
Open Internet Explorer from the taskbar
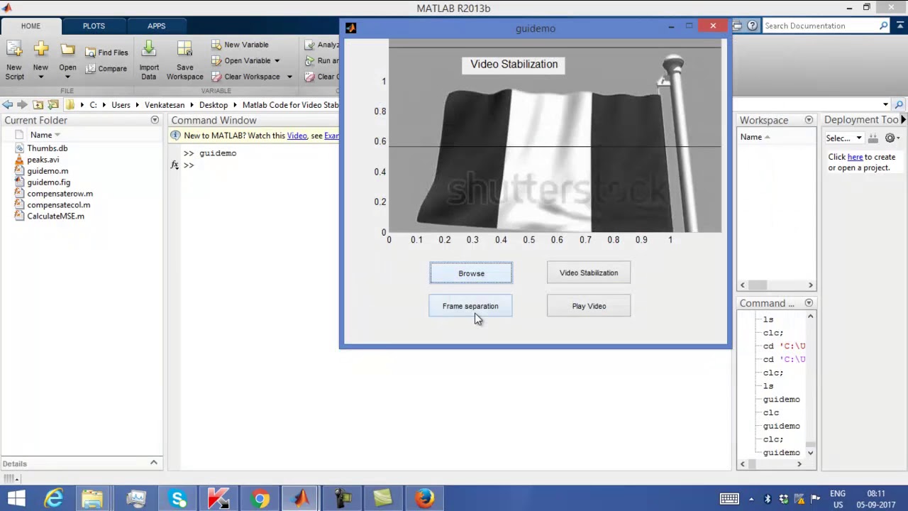(54, 499)
